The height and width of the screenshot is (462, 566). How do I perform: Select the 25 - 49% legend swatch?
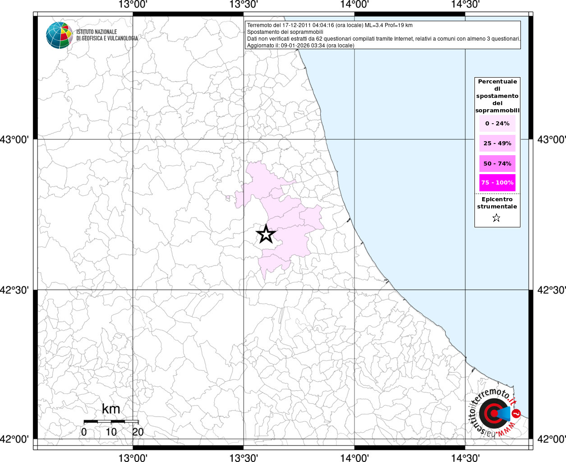pyautogui.click(x=497, y=143)
